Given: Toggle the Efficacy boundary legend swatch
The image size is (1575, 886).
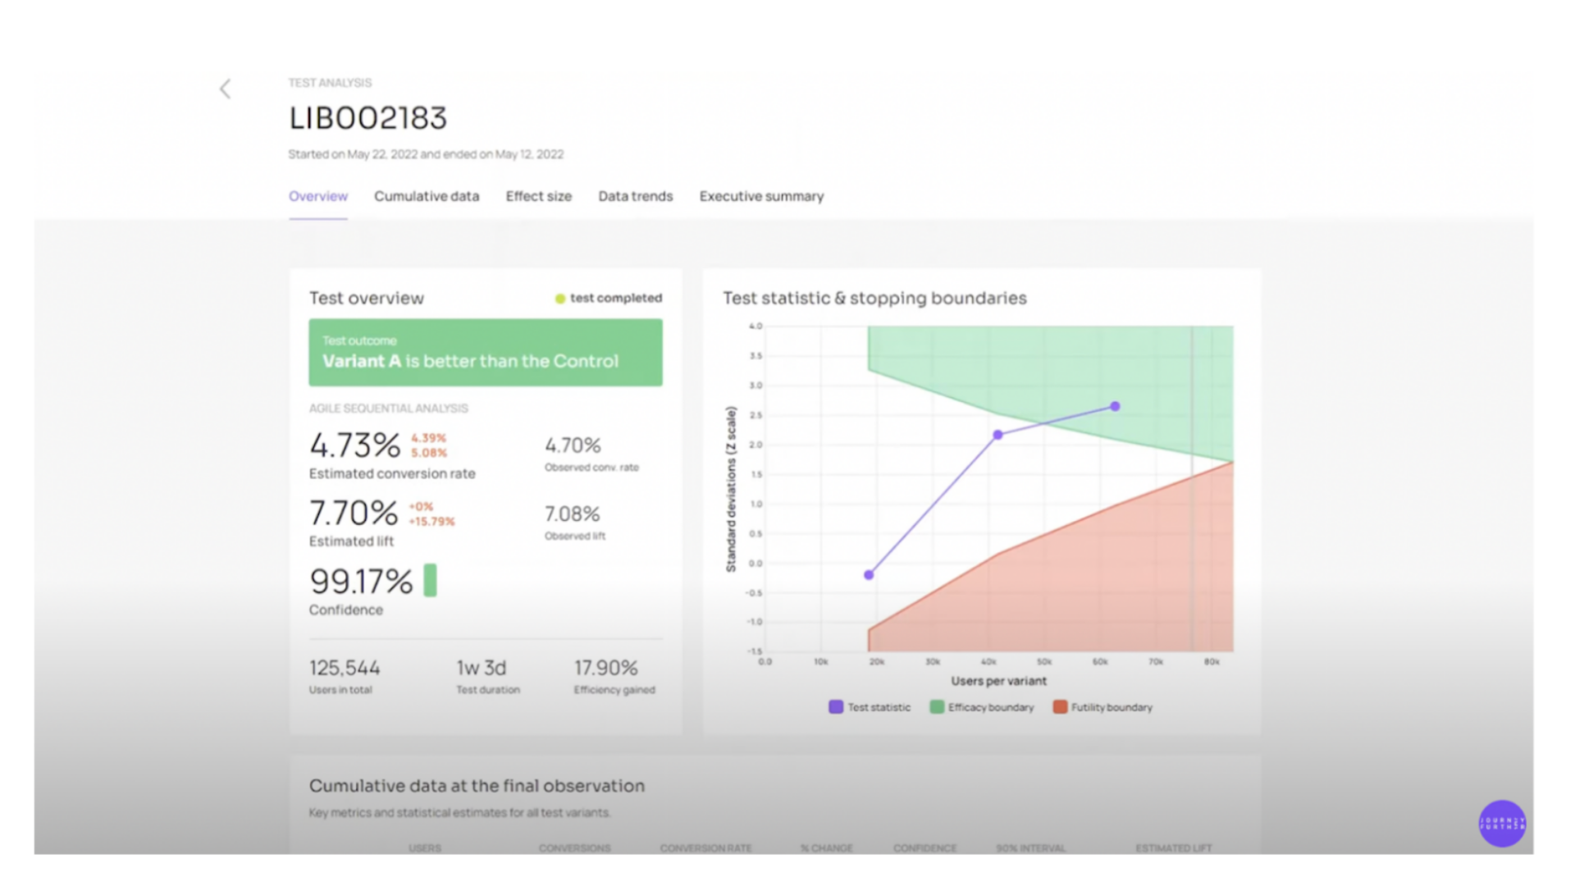Looking at the screenshot, I should 937,706.
